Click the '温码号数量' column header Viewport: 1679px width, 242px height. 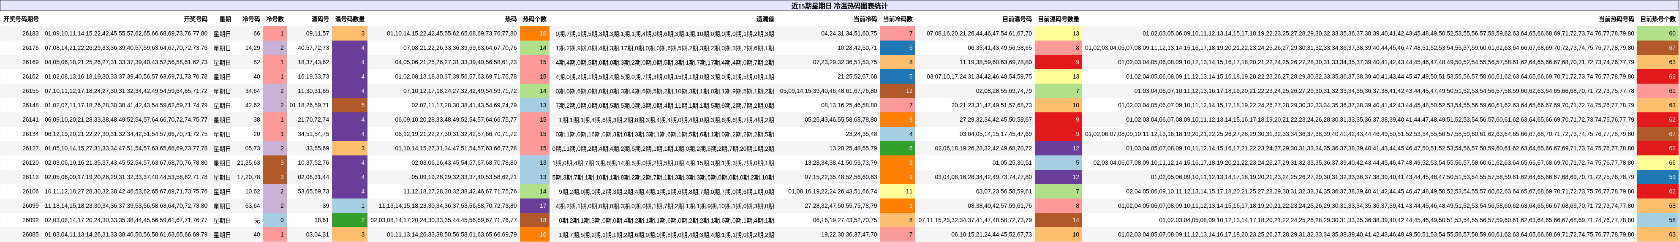pos(350,19)
